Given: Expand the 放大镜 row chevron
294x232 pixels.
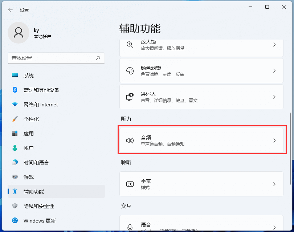Looking at the screenshot, I should [275, 45].
